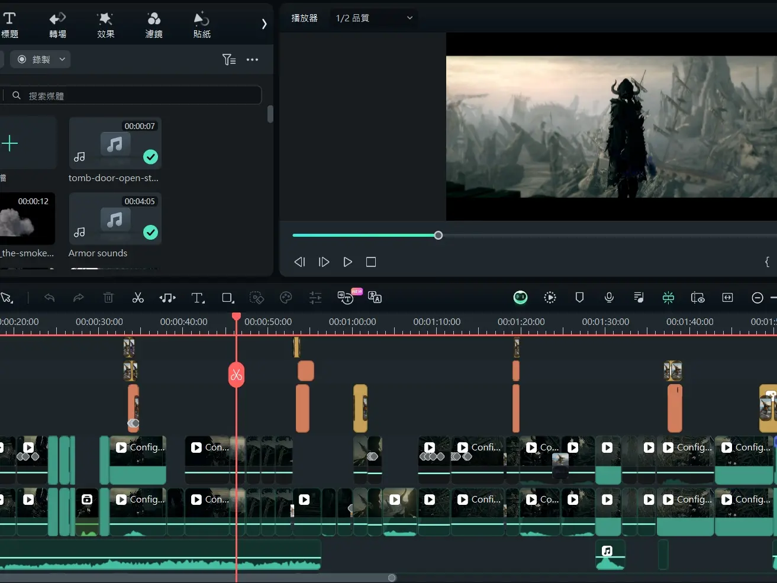Click the render preview icon
Image resolution: width=777 pixels, height=583 pixels.
pyautogui.click(x=550, y=298)
